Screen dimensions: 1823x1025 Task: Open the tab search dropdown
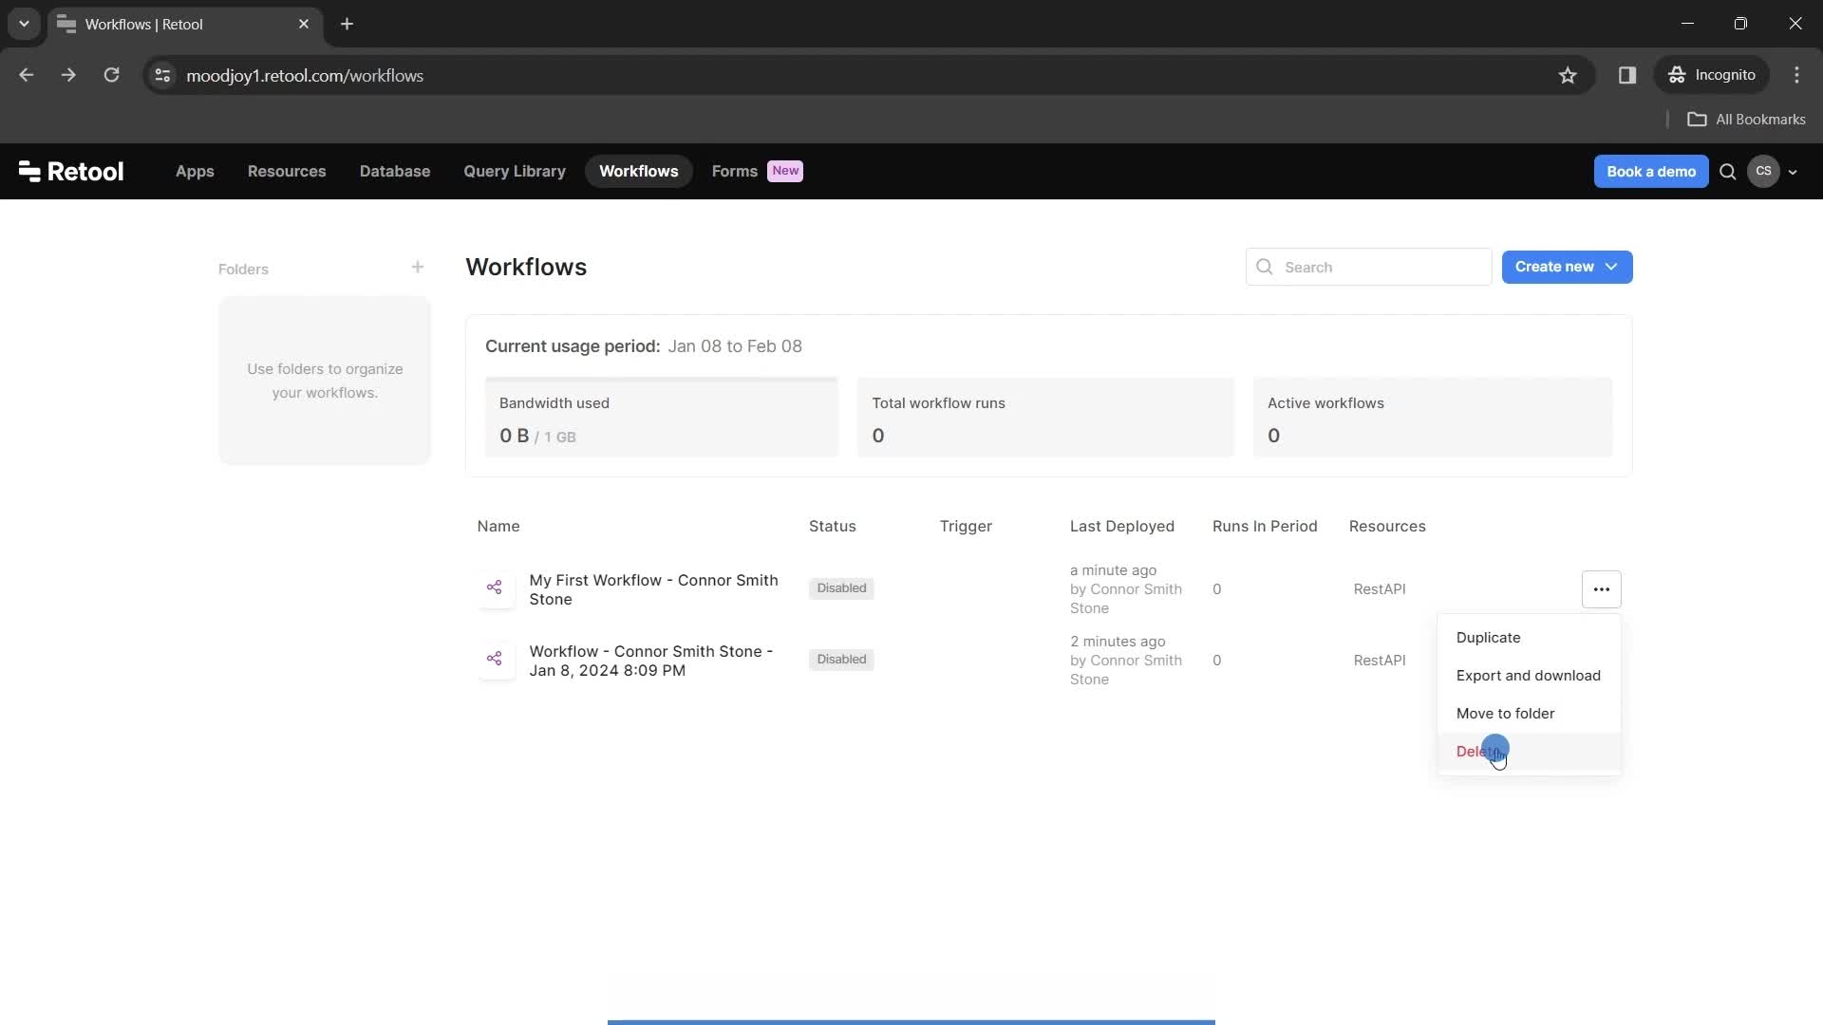point(24,24)
